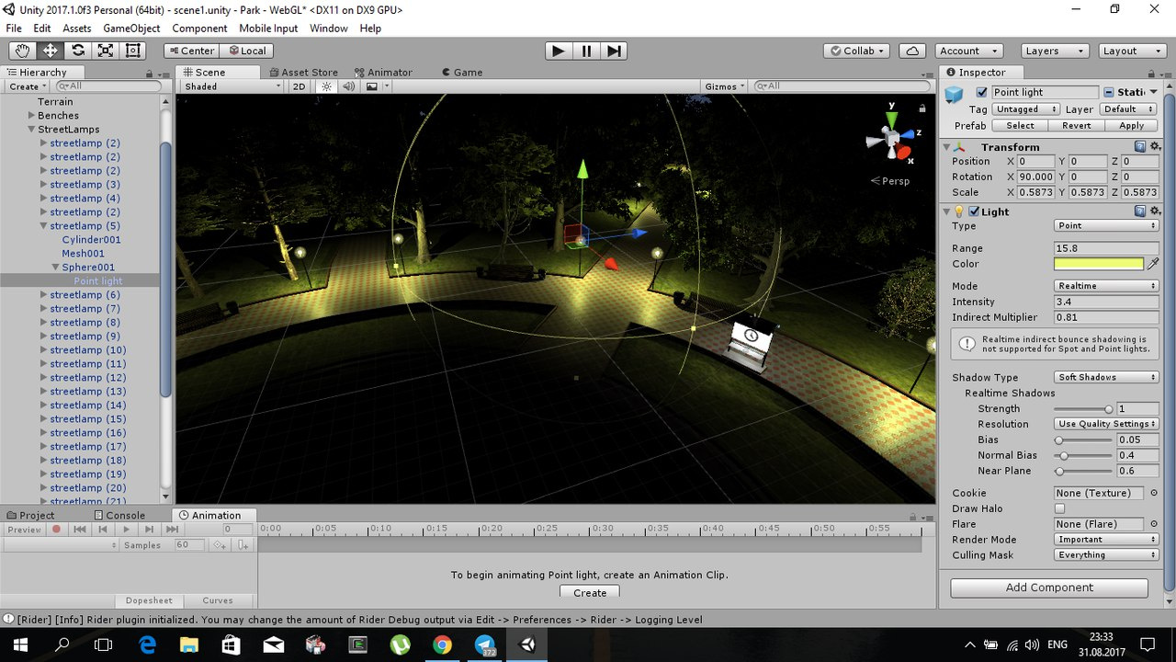The width and height of the screenshot is (1176, 662).
Task: Open Telegram from the taskbar
Action: (485, 645)
